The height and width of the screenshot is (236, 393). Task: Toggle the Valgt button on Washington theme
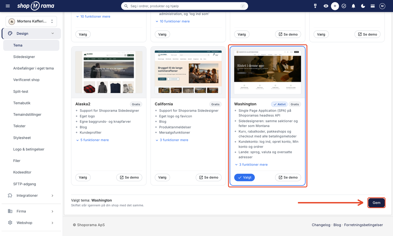point(244,177)
